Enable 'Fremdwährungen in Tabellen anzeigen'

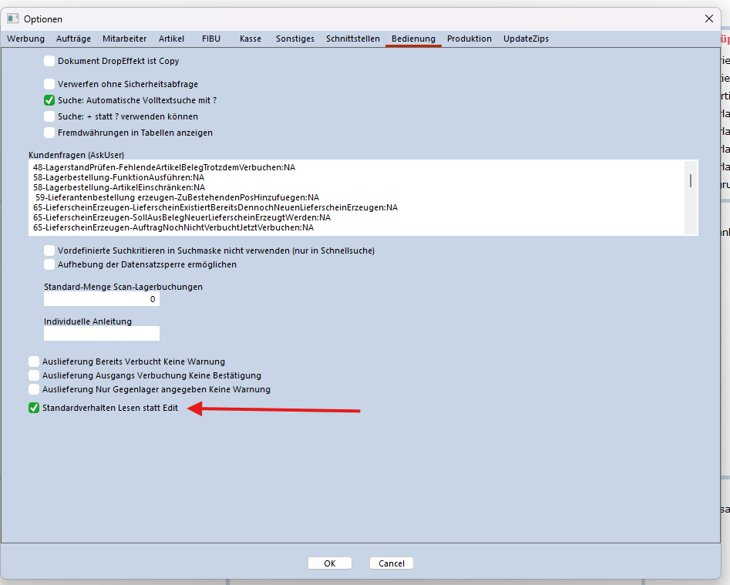(x=49, y=132)
